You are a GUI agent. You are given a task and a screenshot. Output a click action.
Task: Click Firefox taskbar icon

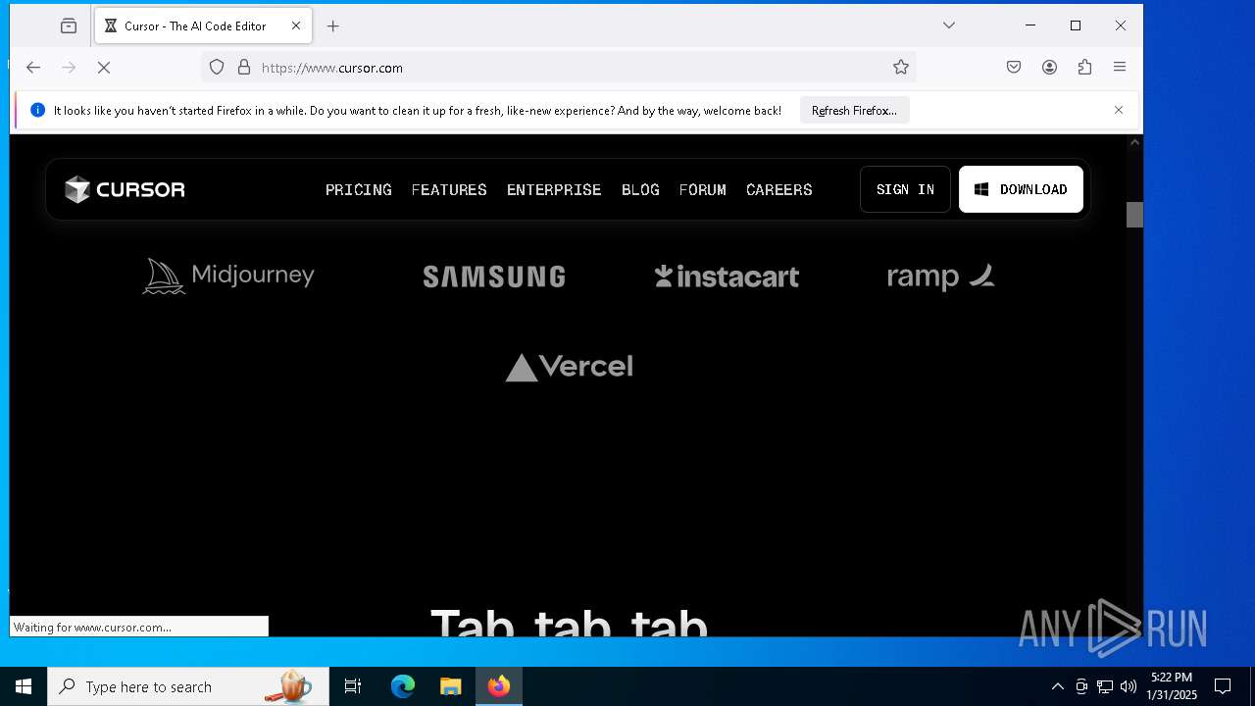pyautogui.click(x=499, y=686)
